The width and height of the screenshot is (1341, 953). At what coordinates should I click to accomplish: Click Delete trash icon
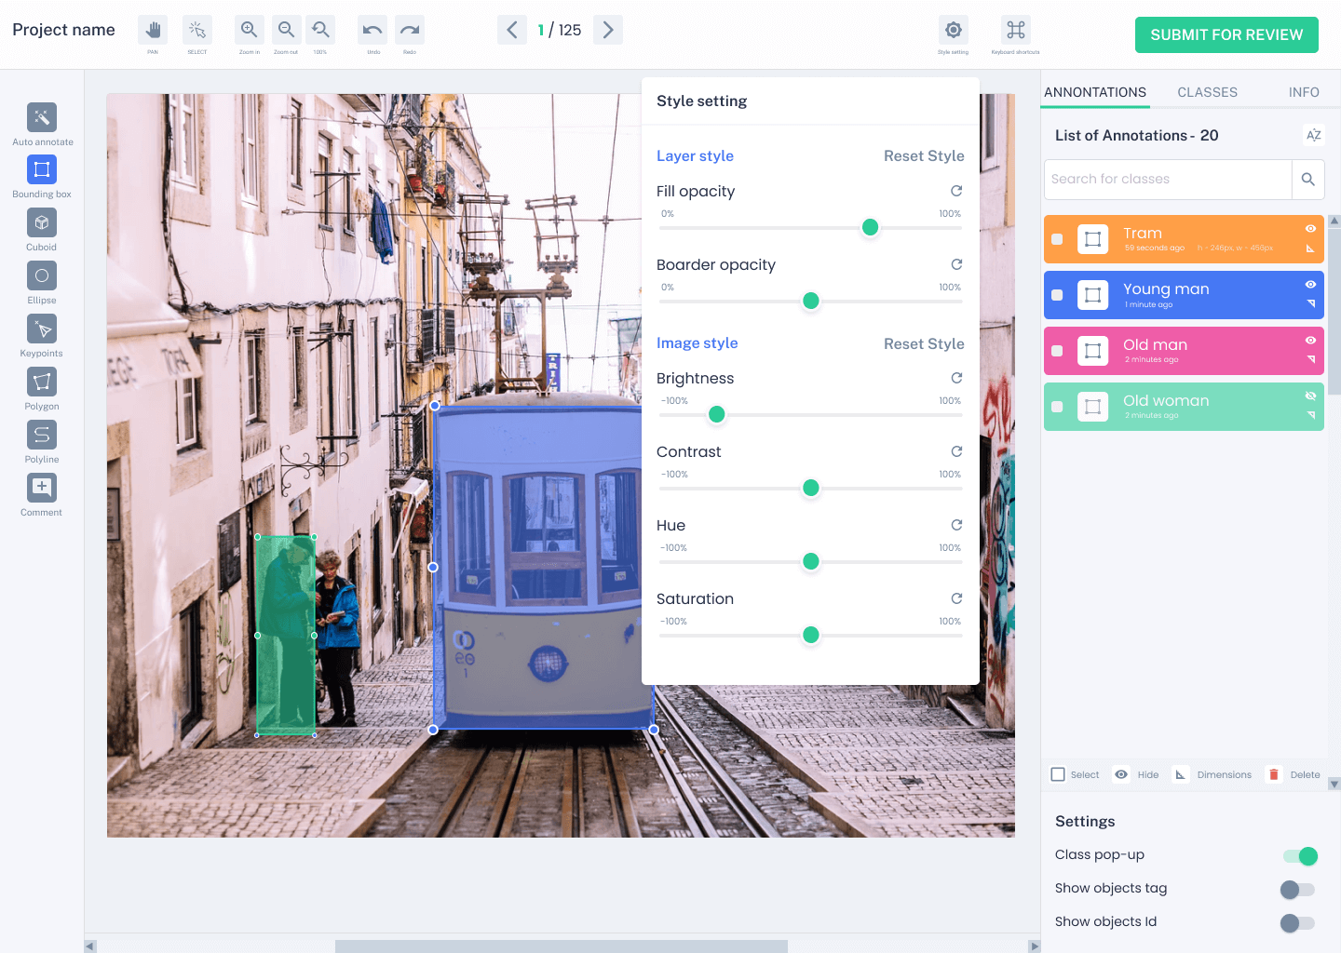pyautogui.click(x=1274, y=774)
